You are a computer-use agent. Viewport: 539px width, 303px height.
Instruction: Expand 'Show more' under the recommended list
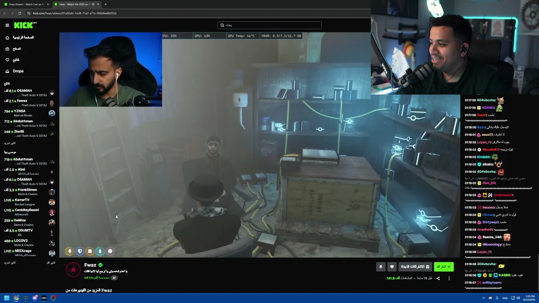point(10,263)
